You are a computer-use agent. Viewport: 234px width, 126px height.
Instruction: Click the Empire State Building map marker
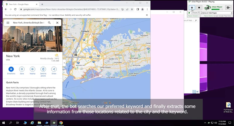[76, 53]
